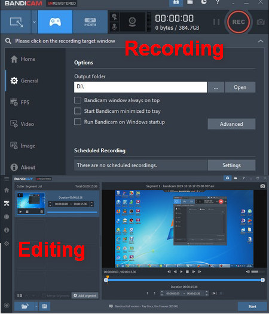
Task: Click the Output folder path field
Action: coord(140,87)
